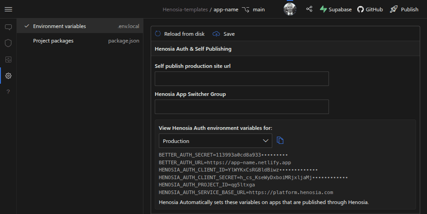Open the hamburger main menu
Screen dimensions: 427x214
(x=9, y=10)
